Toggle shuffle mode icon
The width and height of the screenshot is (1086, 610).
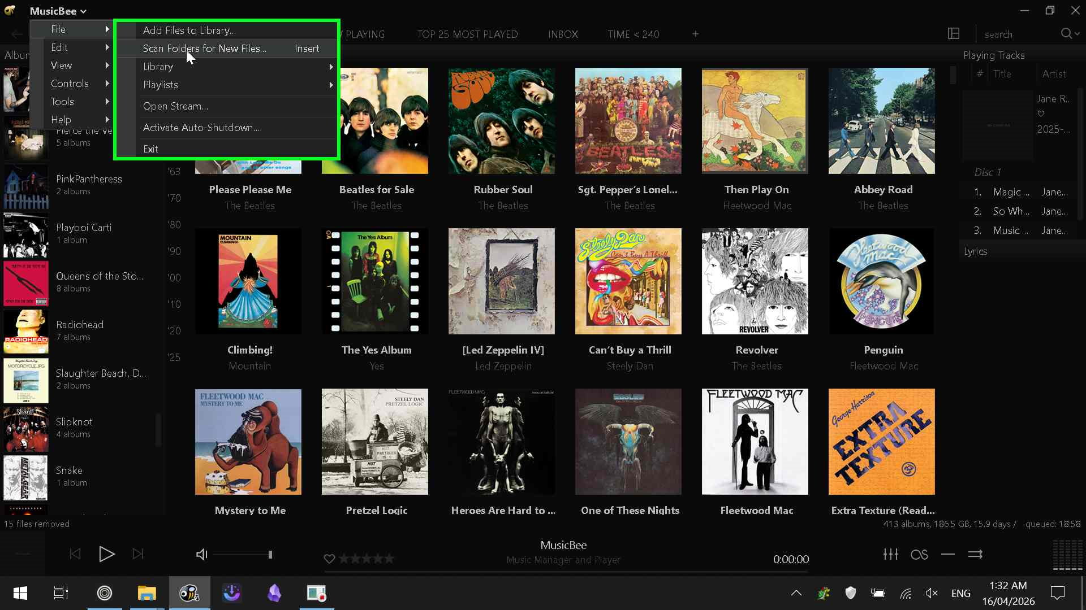coord(975,555)
